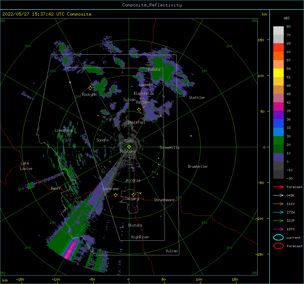Click the light gray 80 dBZ swatch
Viewport: 304px width, 284px height.
[278, 30]
